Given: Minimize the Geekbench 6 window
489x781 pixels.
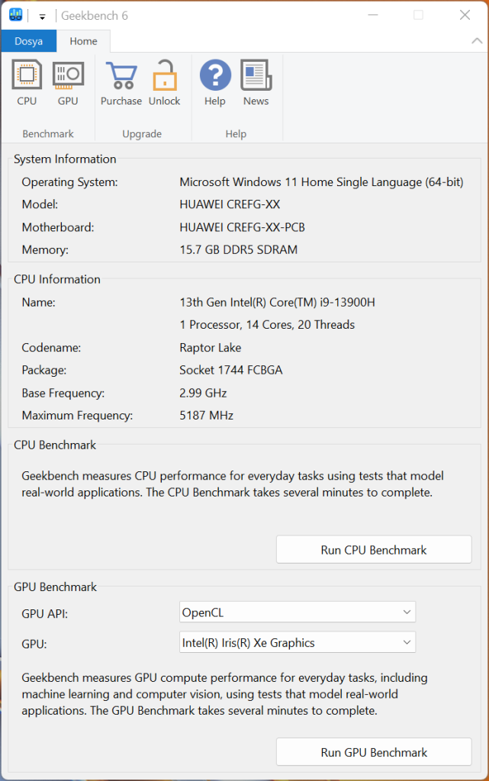Looking at the screenshot, I should (372, 15).
